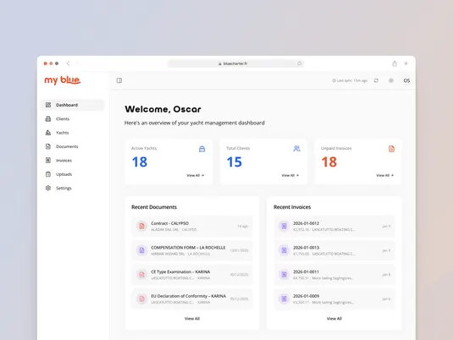Open invoice 2026-01-0013
The width and height of the screenshot is (454, 340).
[335, 250]
